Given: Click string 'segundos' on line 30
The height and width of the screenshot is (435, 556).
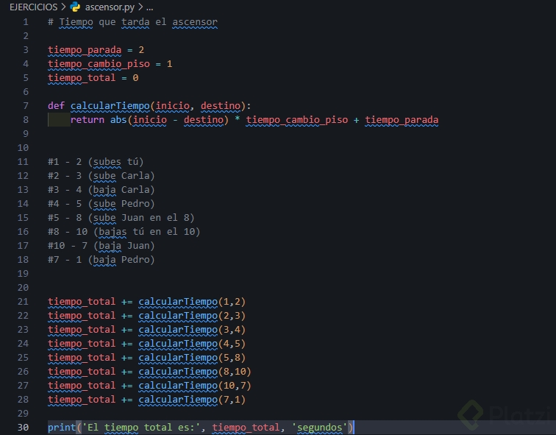Looking at the screenshot, I should tap(319, 427).
